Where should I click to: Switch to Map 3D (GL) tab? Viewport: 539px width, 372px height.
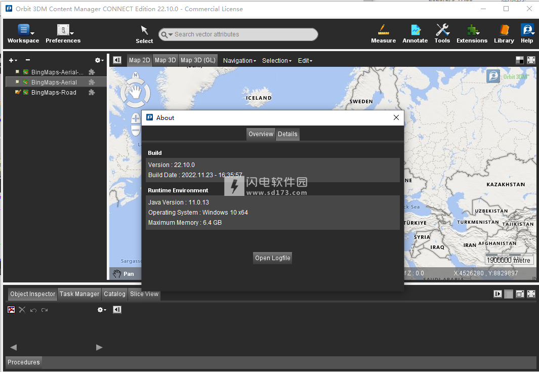pyautogui.click(x=198, y=60)
